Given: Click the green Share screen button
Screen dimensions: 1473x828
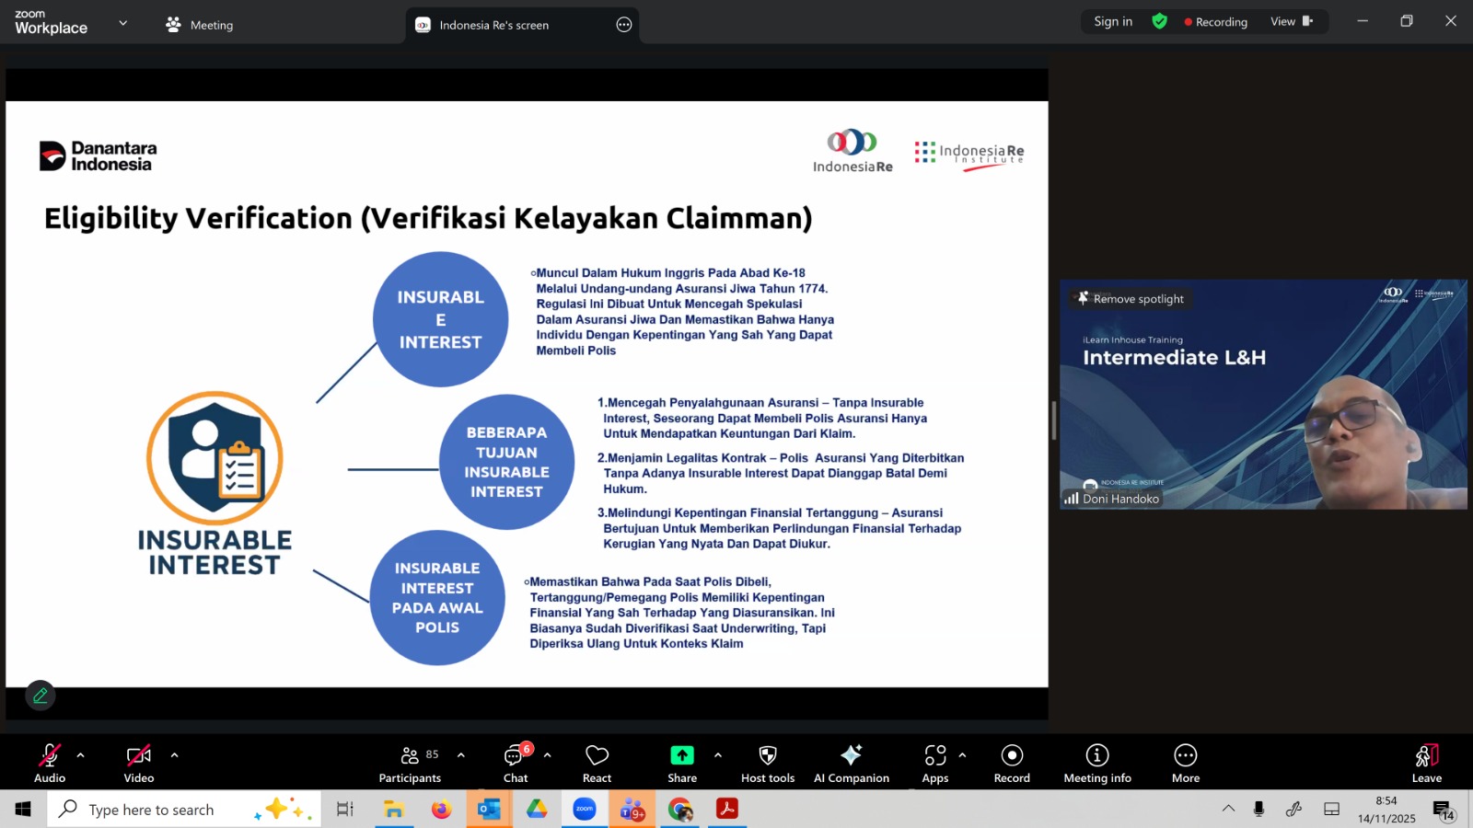Looking at the screenshot, I should (681, 763).
